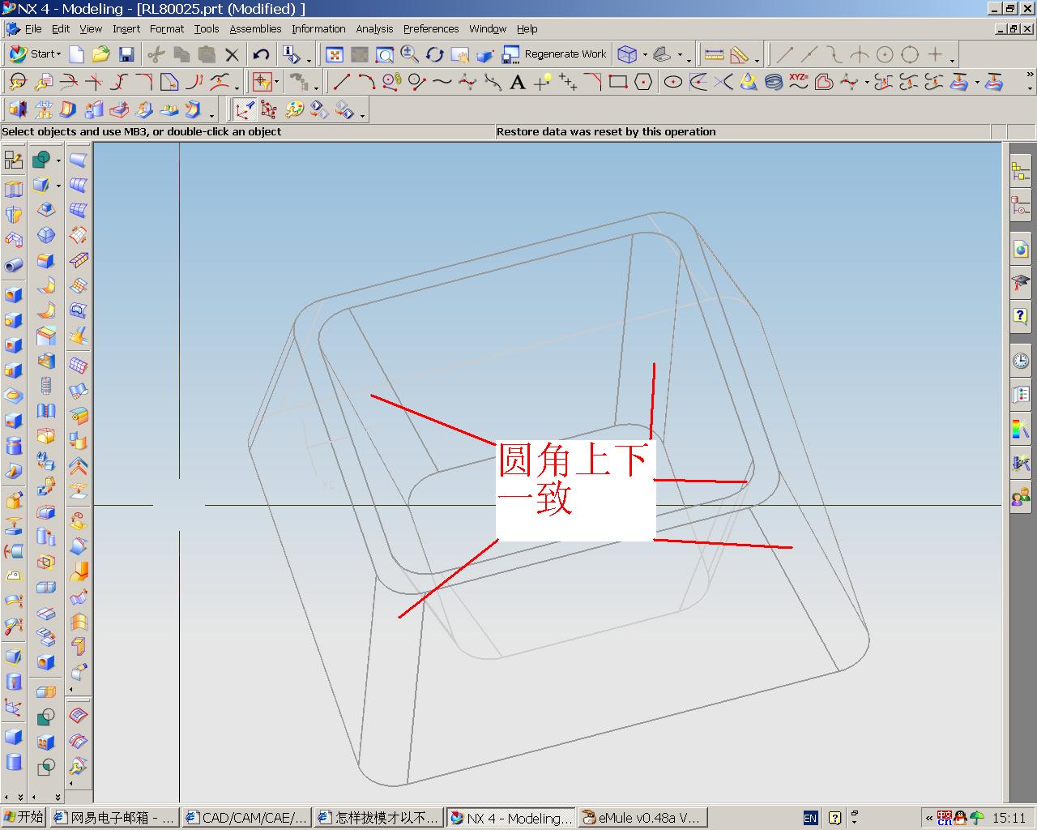Expand the Unite boolean dropdown arrow

[x=58, y=160]
